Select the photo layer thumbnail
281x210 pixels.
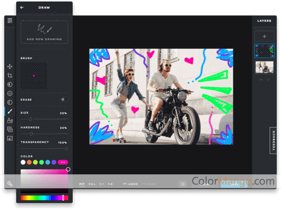(264, 67)
